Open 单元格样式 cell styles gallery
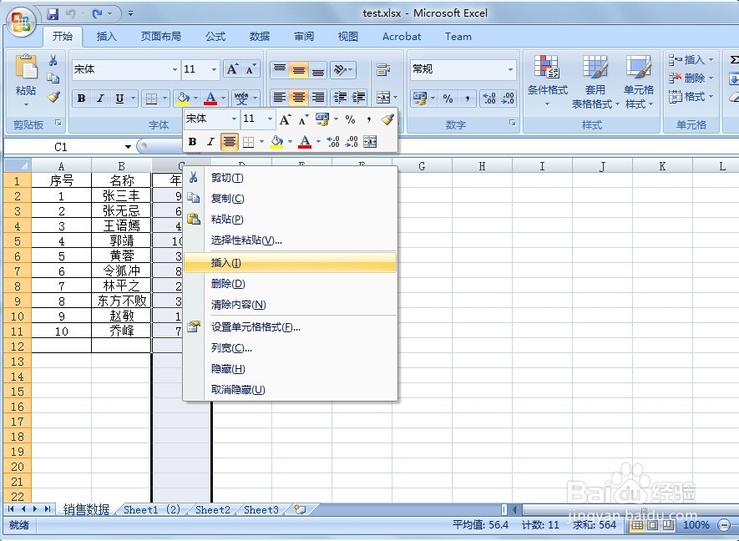This screenshot has width=739, height=541. click(639, 81)
